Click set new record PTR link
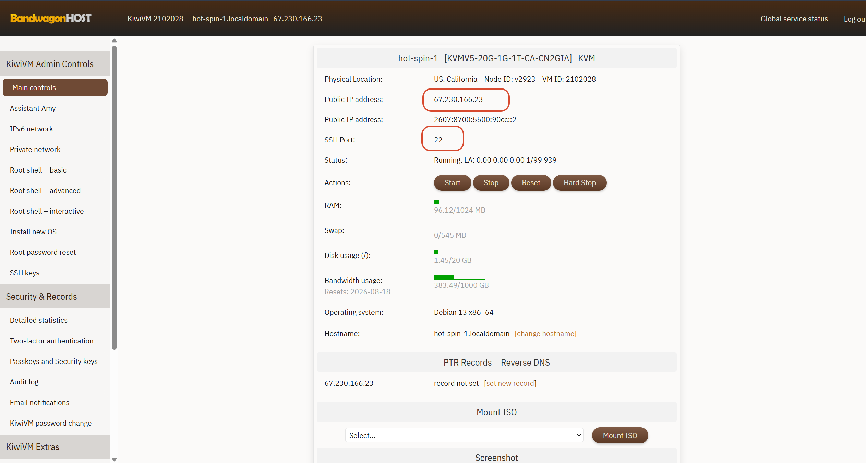Viewport: 866px width, 463px height. 510,383
